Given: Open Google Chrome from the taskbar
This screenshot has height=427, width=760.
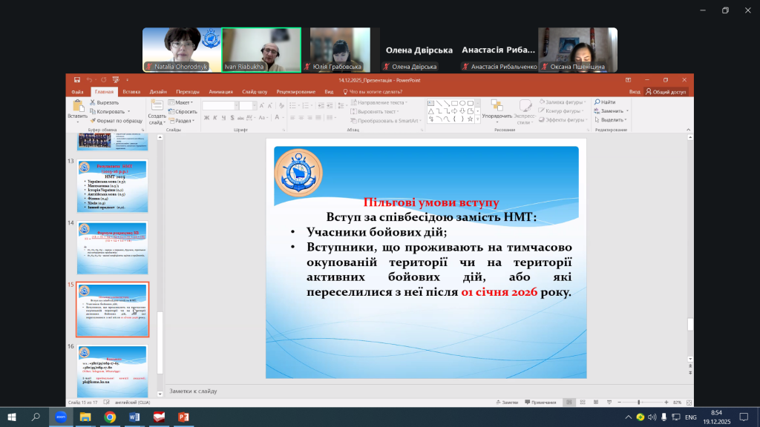Looking at the screenshot, I should tap(109, 417).
